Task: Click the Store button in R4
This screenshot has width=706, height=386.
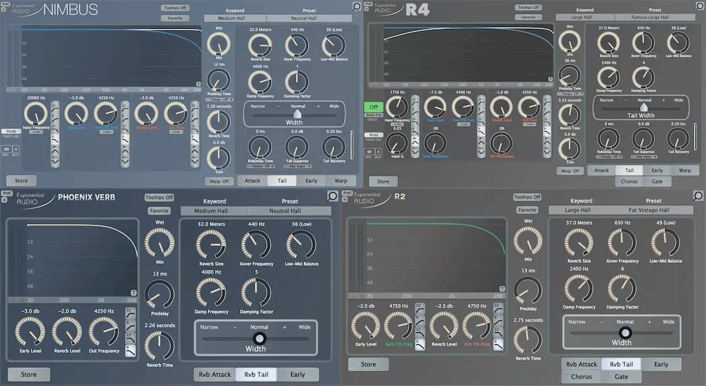Action: pyautogui.click(x=383, y=182)
